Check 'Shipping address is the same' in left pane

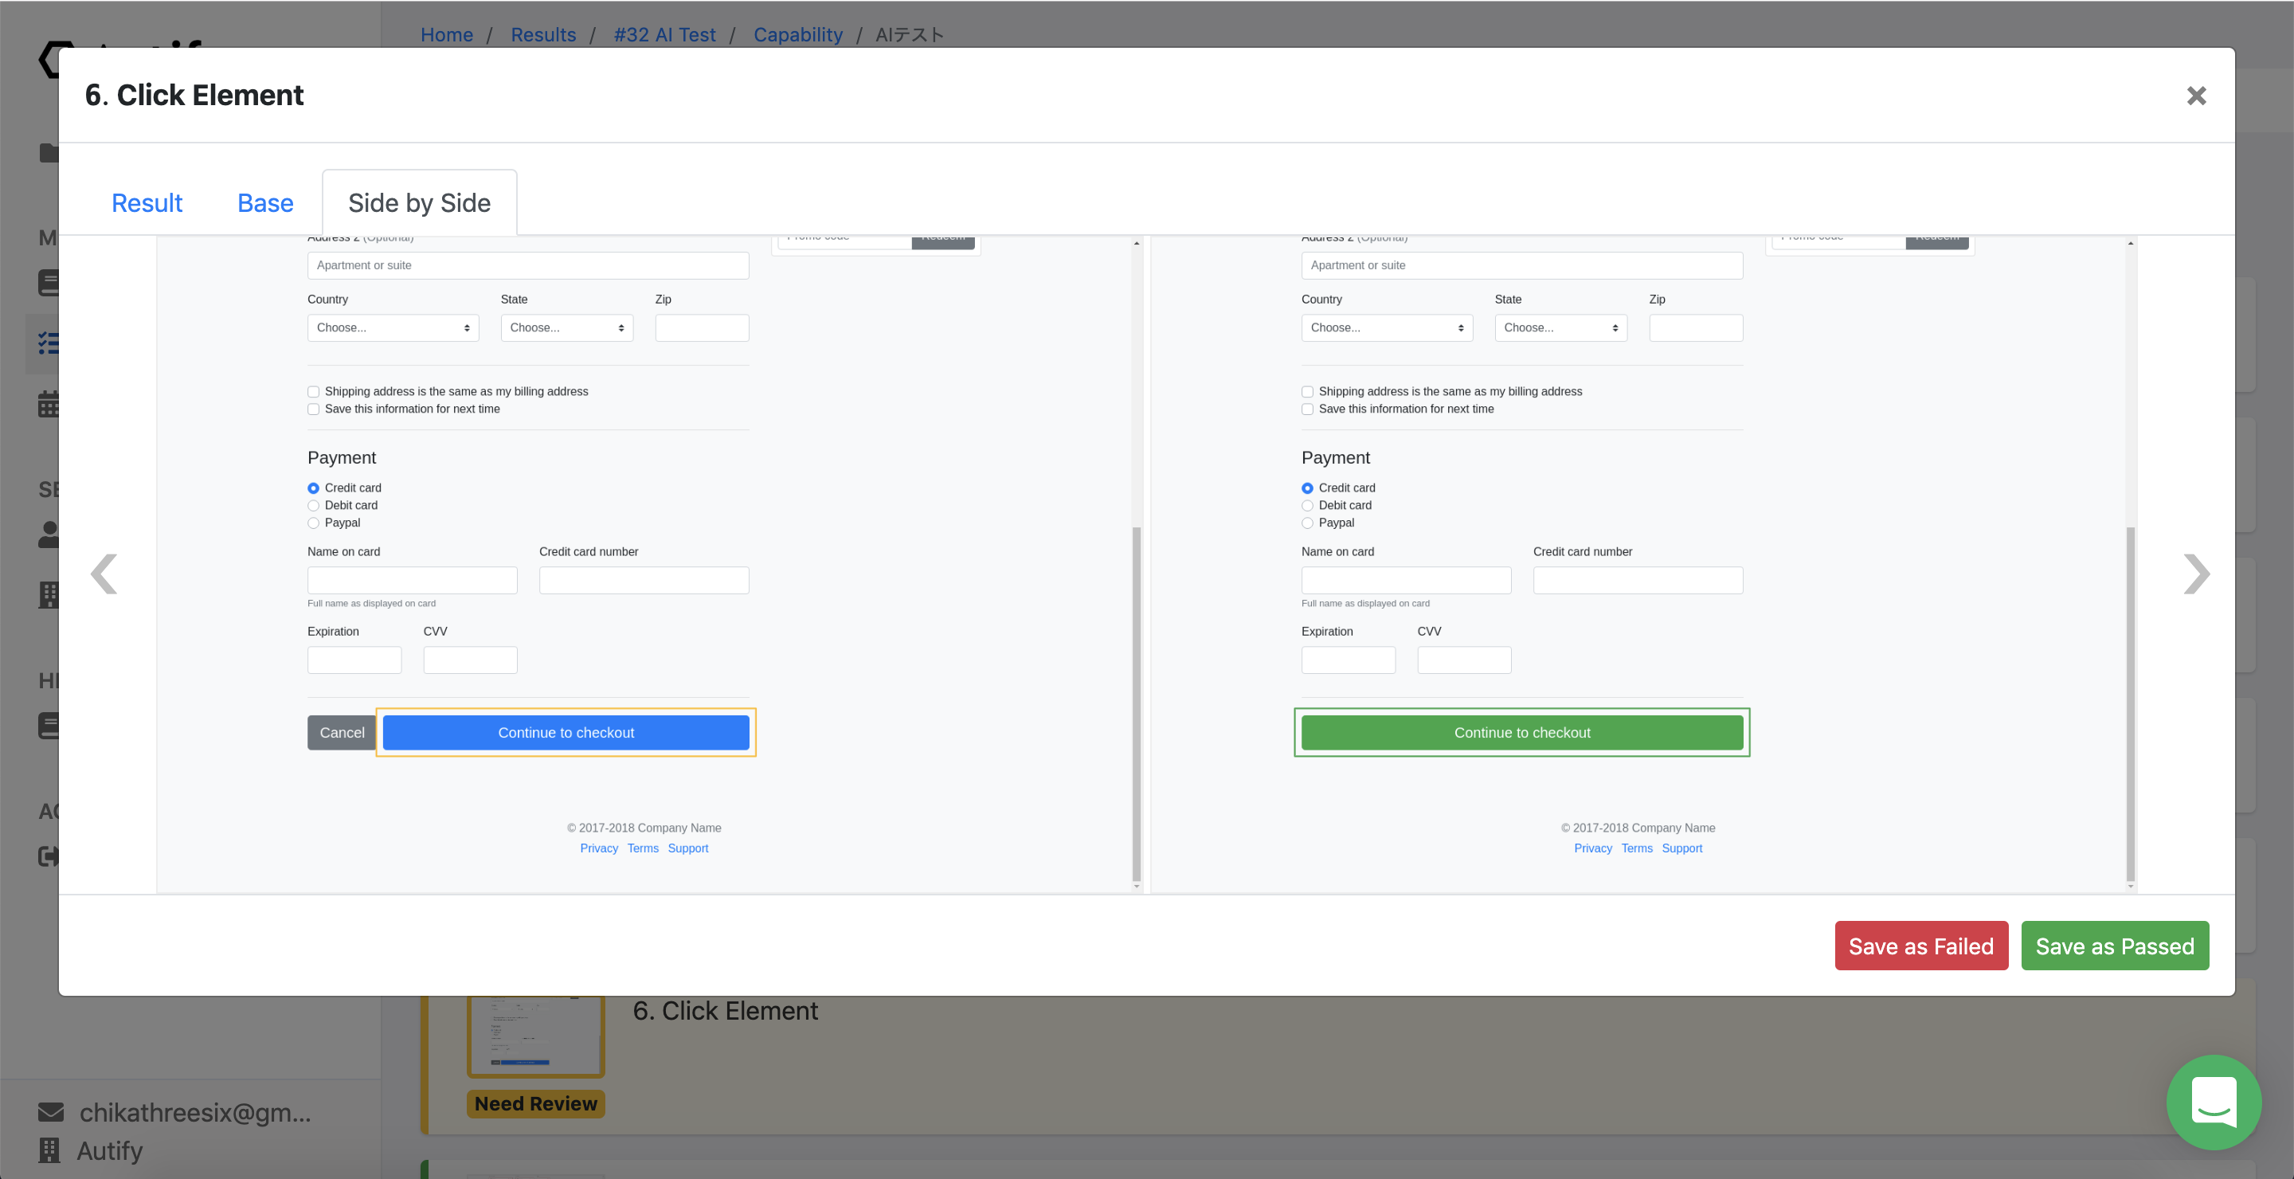[x=314, y=392]
